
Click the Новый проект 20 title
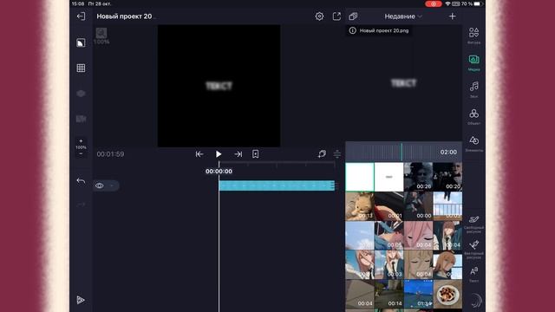[x=124, y=16]
